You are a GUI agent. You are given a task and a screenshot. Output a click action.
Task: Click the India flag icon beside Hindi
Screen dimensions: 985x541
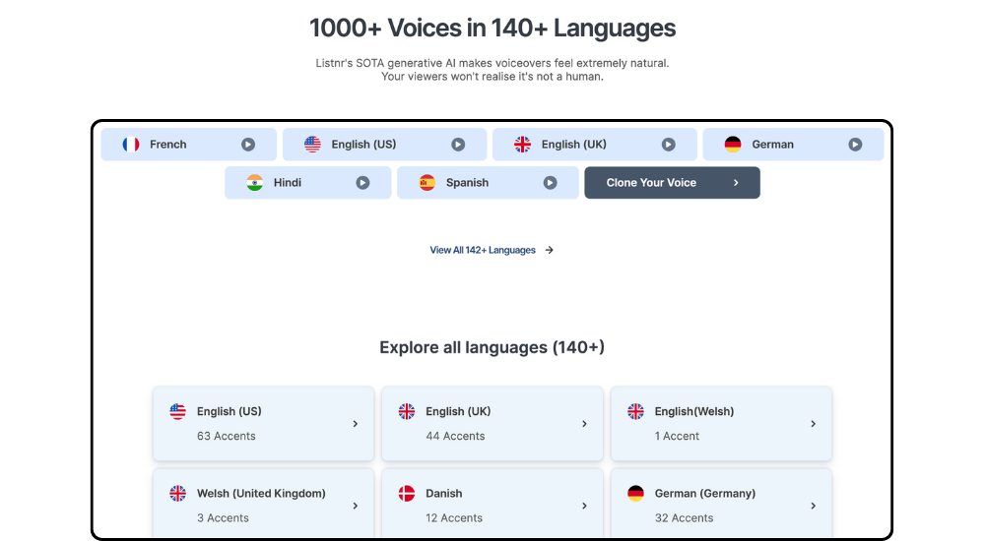pyautogui.click(x=255, y=183)
